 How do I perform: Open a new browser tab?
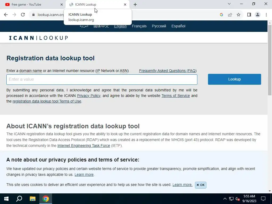point(135,5)
